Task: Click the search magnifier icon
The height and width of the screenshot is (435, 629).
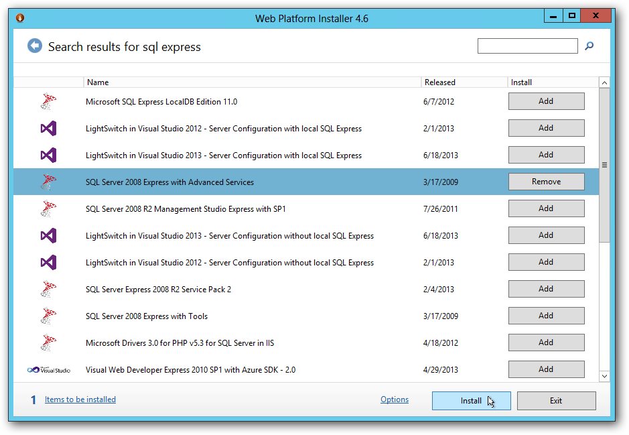Action: pos(589,46)
